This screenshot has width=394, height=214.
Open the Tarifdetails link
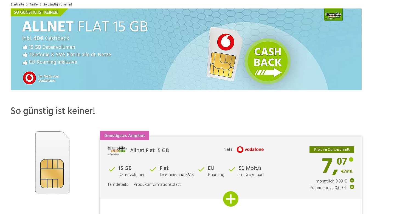pyautogui.click(x=118, y=184)
